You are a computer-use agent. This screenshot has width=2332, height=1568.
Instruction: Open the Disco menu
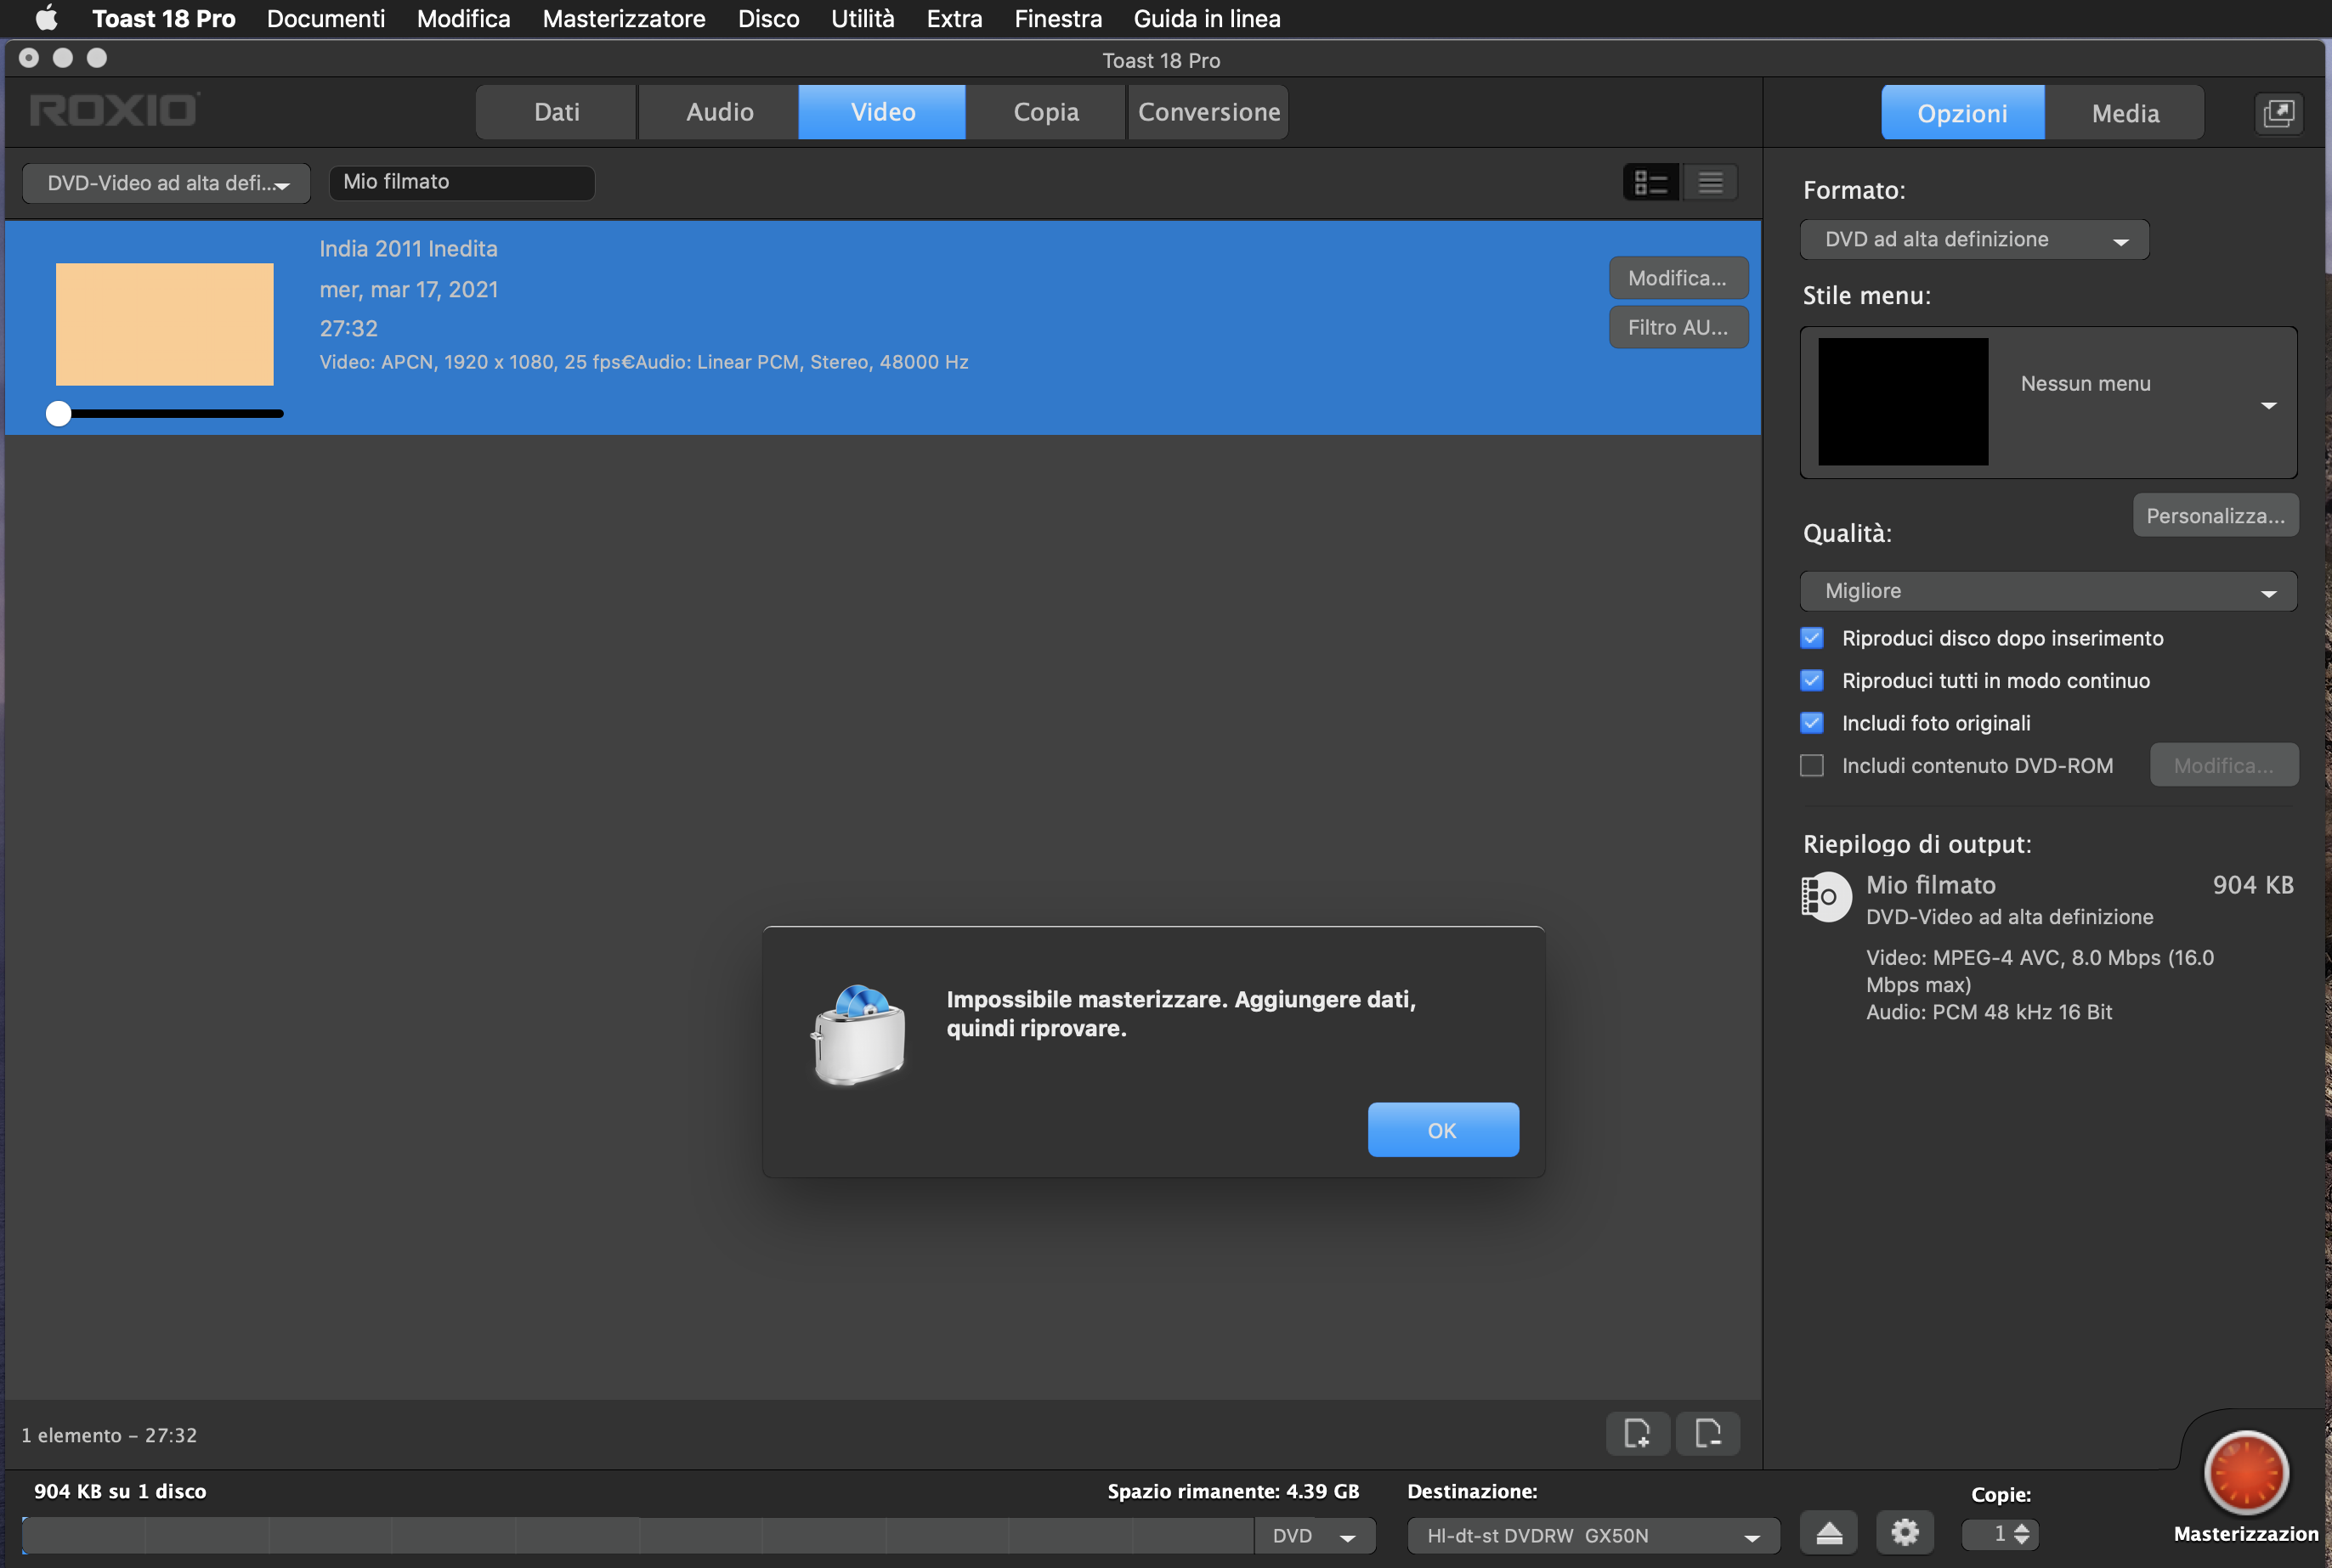(768, 18)
